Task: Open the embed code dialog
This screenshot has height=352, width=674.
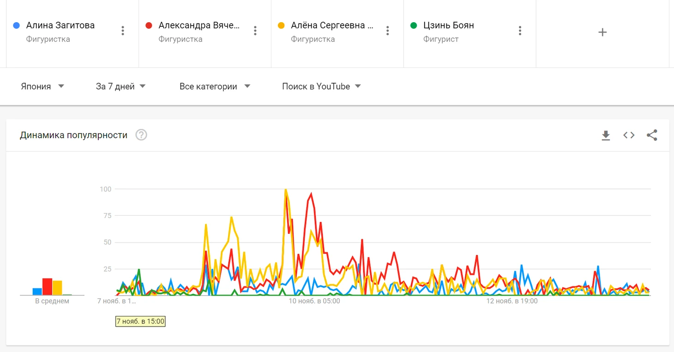Action: coord(629,135)
